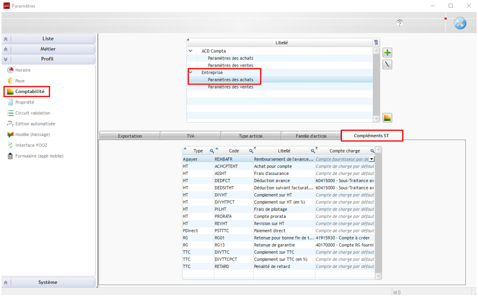Screen dimensions: 478x297
Task: Switch to the TVA tab
Action: pyautogui.click(x=190, y=136)
